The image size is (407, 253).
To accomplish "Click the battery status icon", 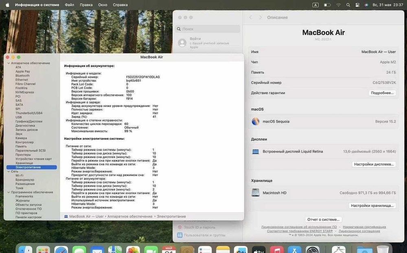I will pos(327,5).
